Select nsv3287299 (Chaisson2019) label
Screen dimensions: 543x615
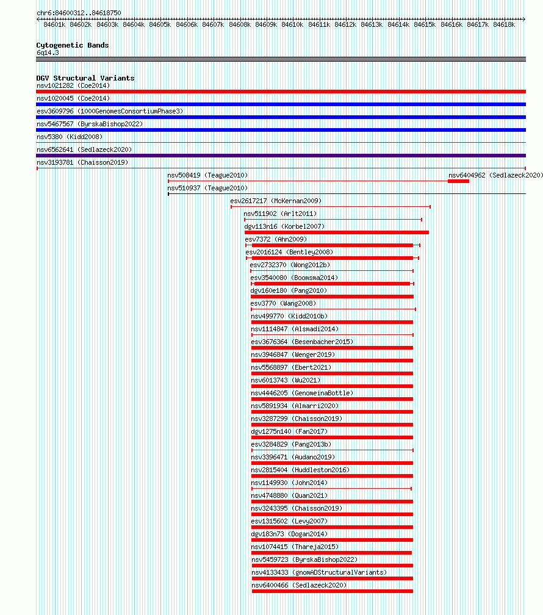click(x=297, y=419)
